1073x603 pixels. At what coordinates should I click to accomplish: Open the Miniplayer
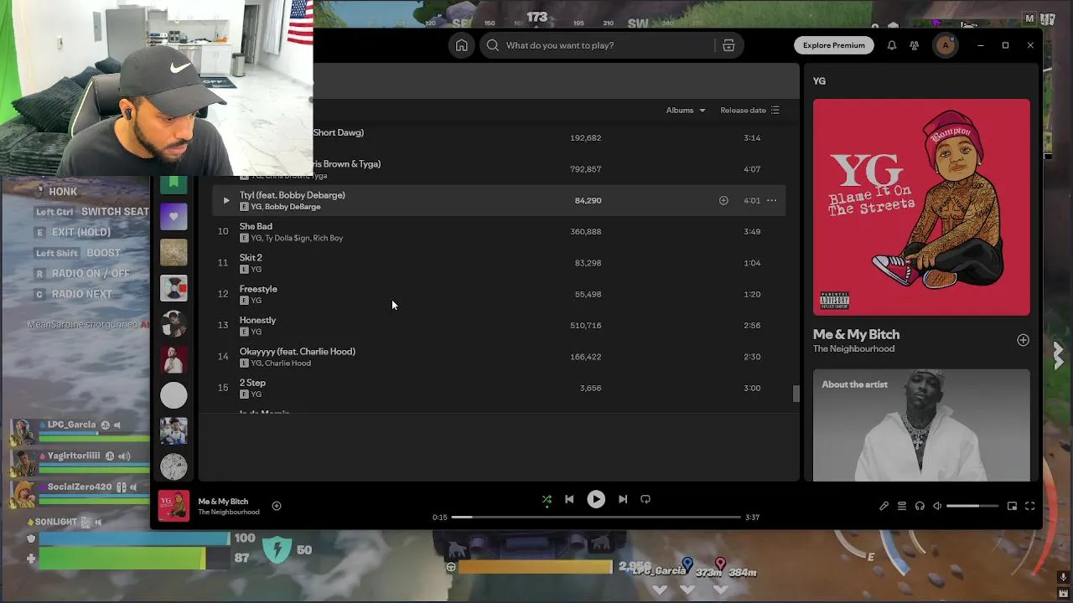[1012, 506]
